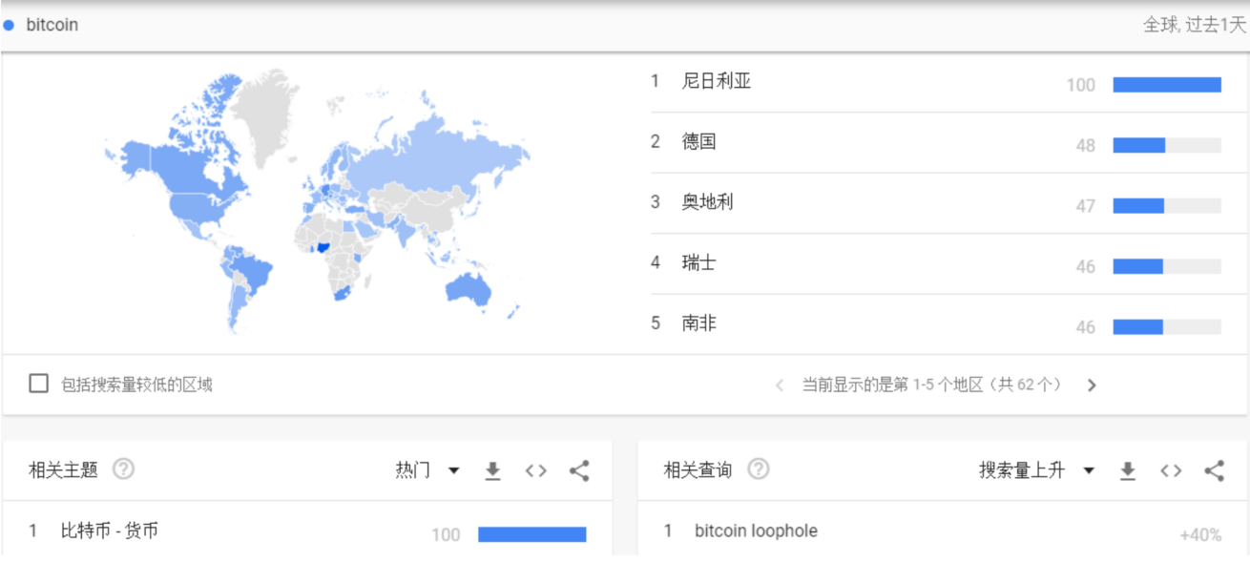Viewport: 1250px width, 562px height.
Task: Click the blue bitcoin legend dot
Action: click(9, 25)
